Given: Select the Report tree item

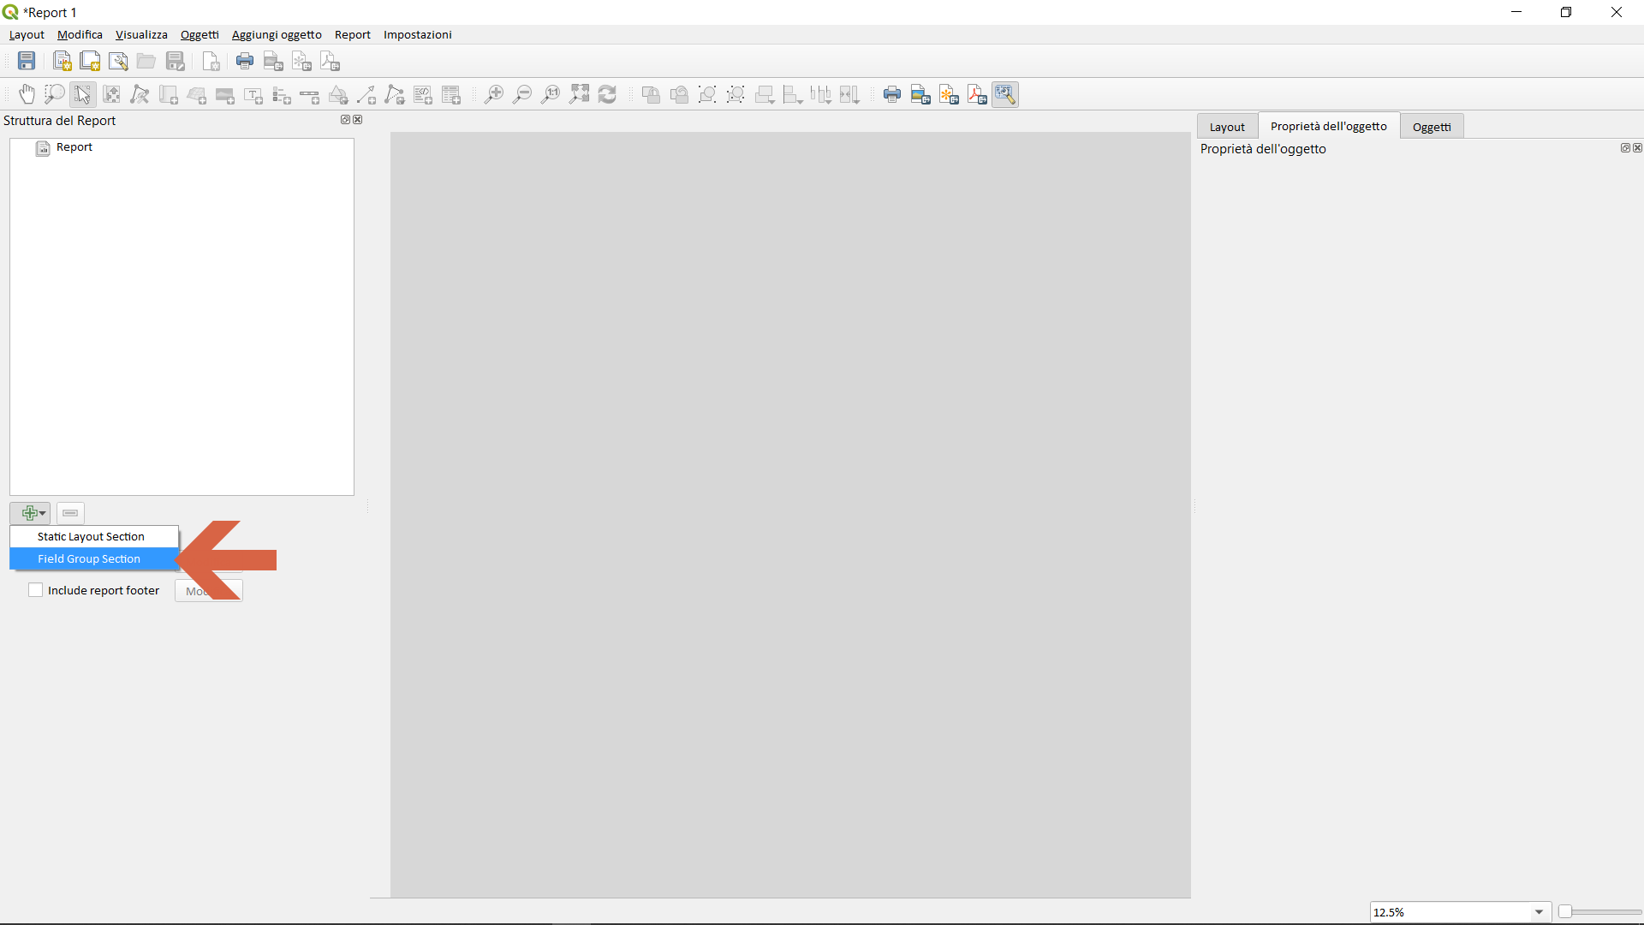Looking at the screenshot, I should pos(74,147).
